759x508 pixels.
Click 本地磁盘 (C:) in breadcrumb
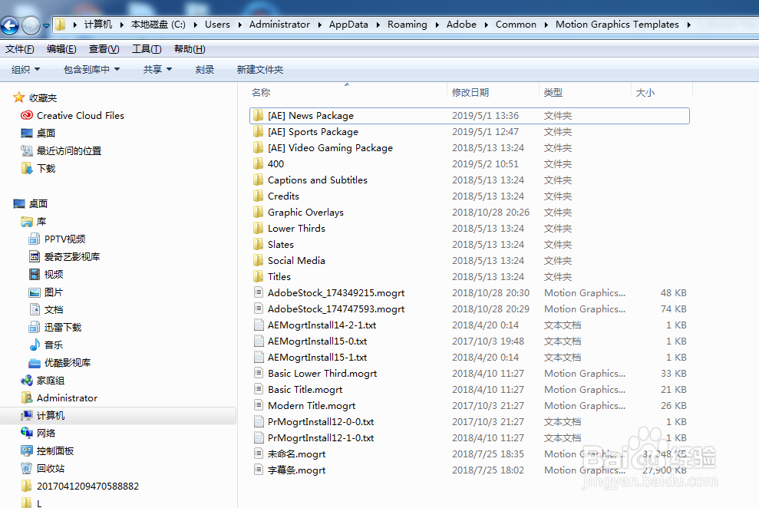point(158,25)
